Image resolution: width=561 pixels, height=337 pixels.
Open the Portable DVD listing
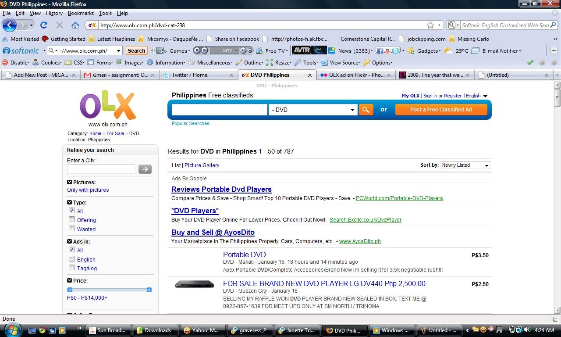244,255
